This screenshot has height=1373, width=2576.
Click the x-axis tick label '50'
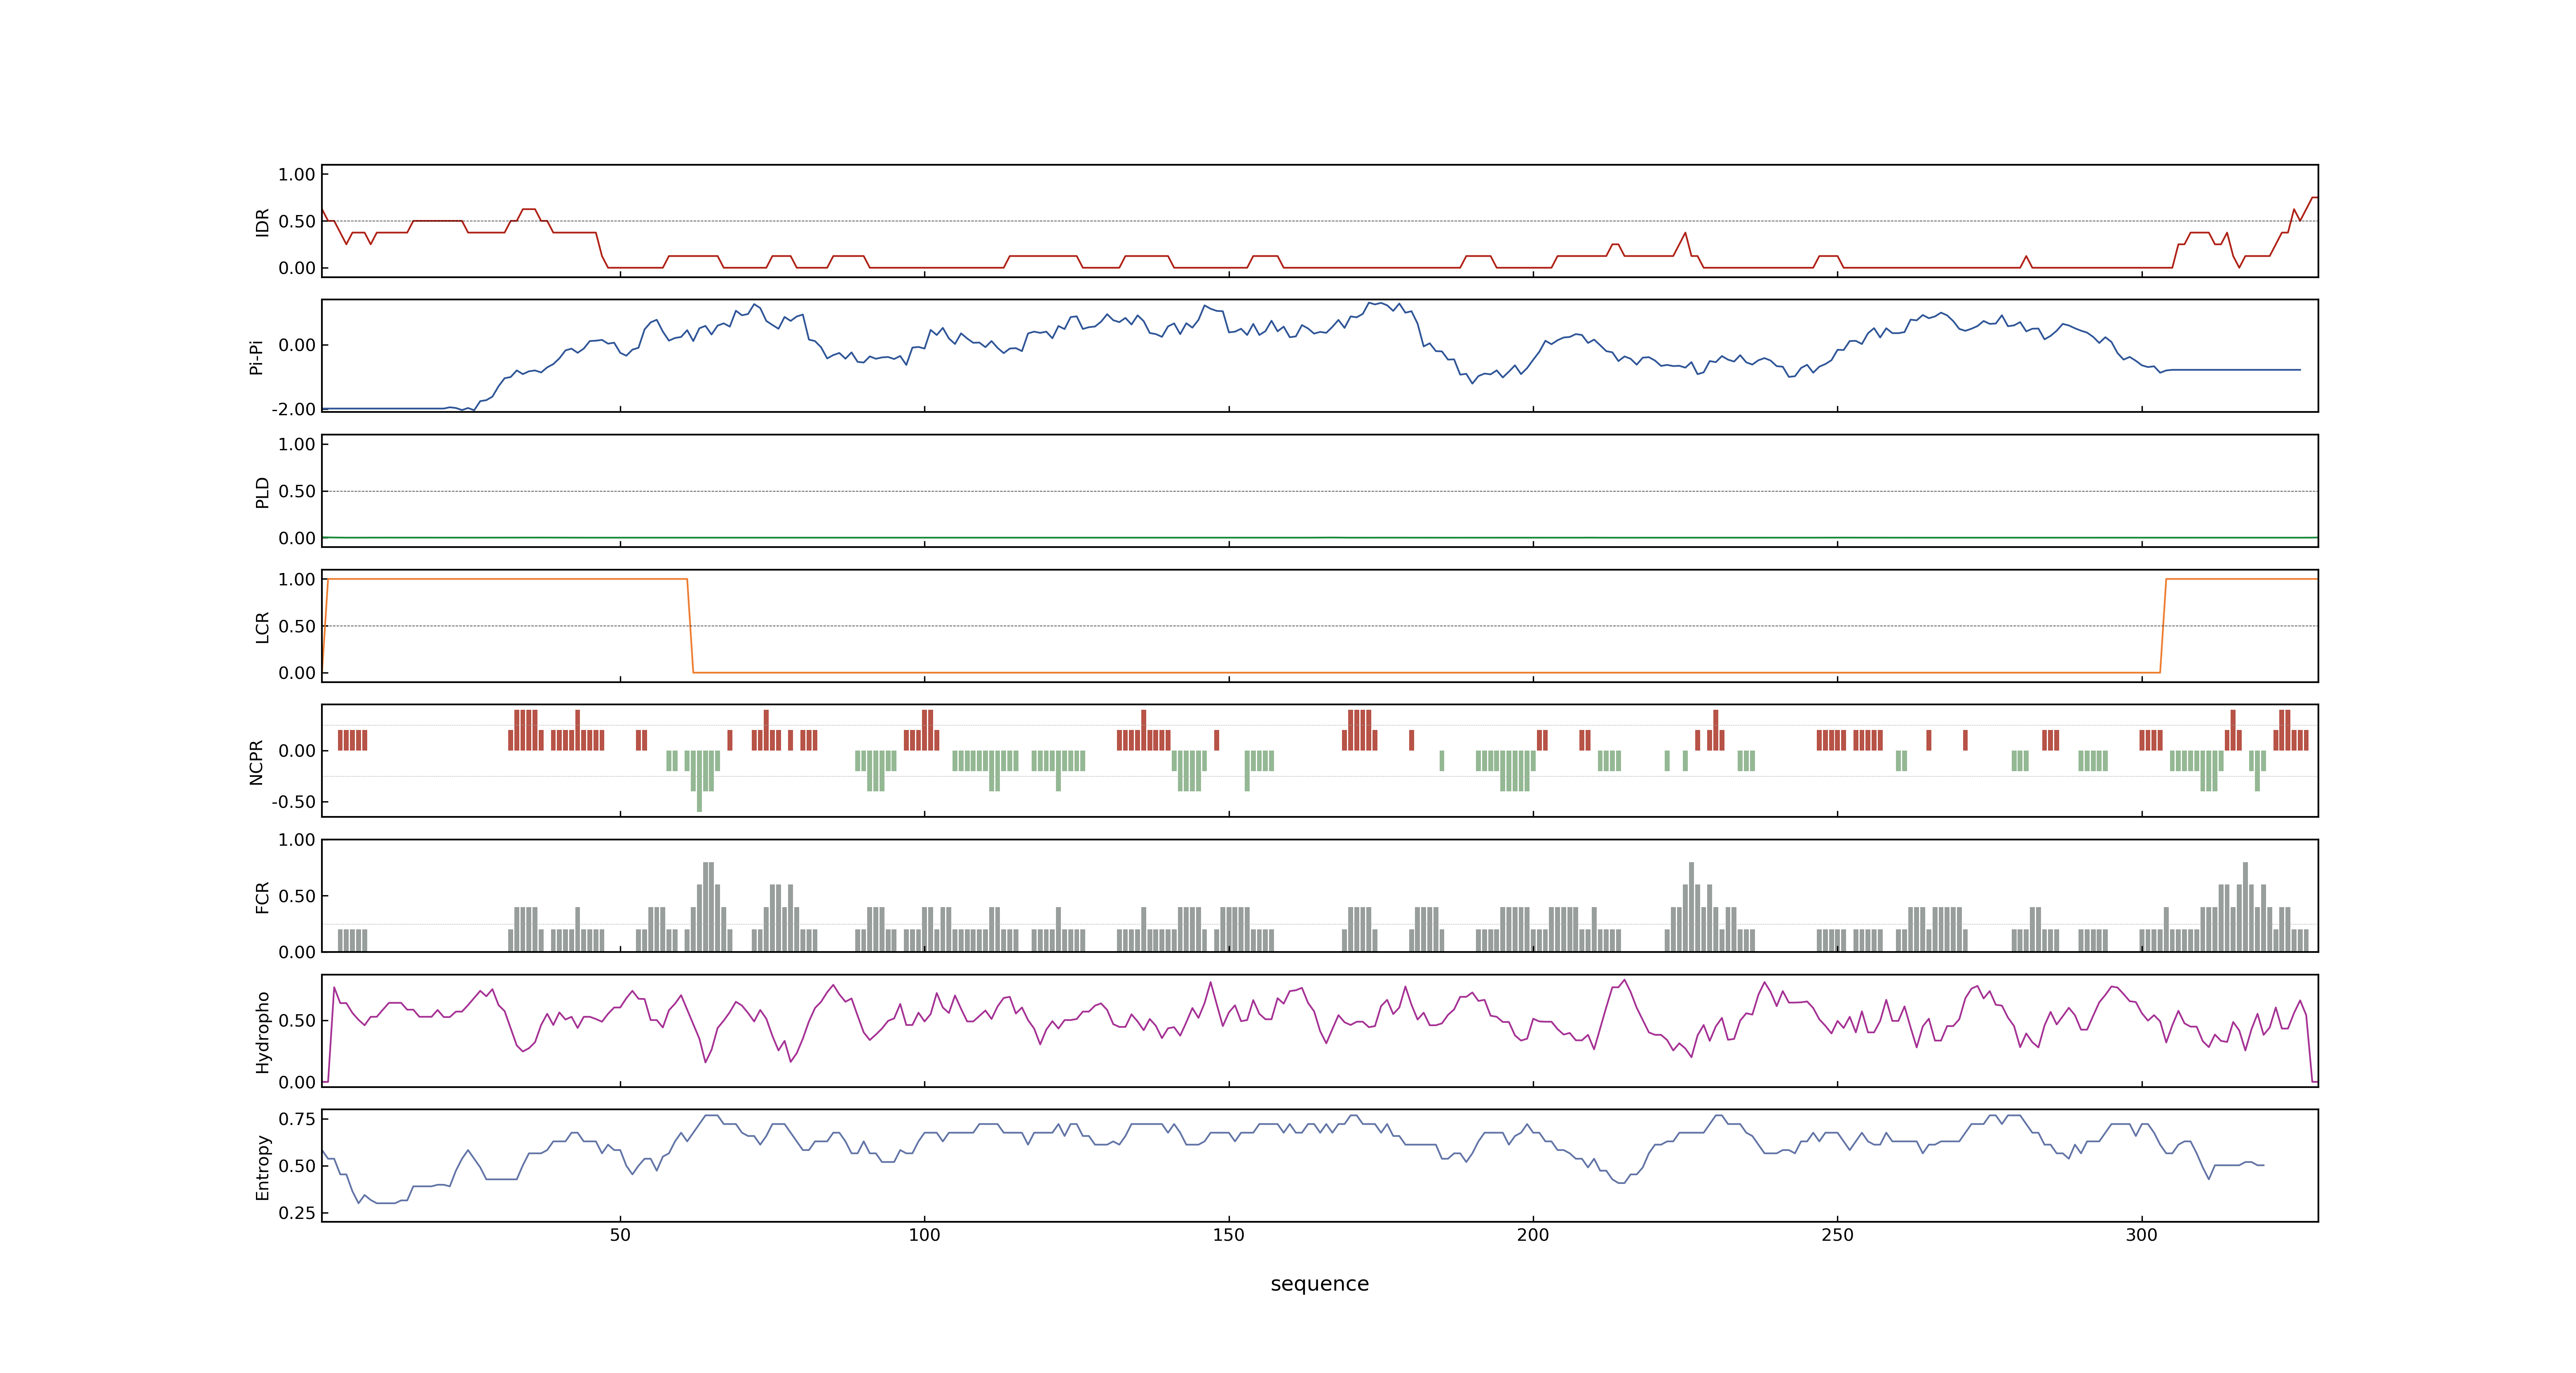pyautogui.click(x=620, y=1235)
